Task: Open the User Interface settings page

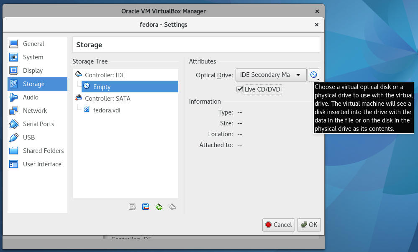Action: tap(37, 164)
